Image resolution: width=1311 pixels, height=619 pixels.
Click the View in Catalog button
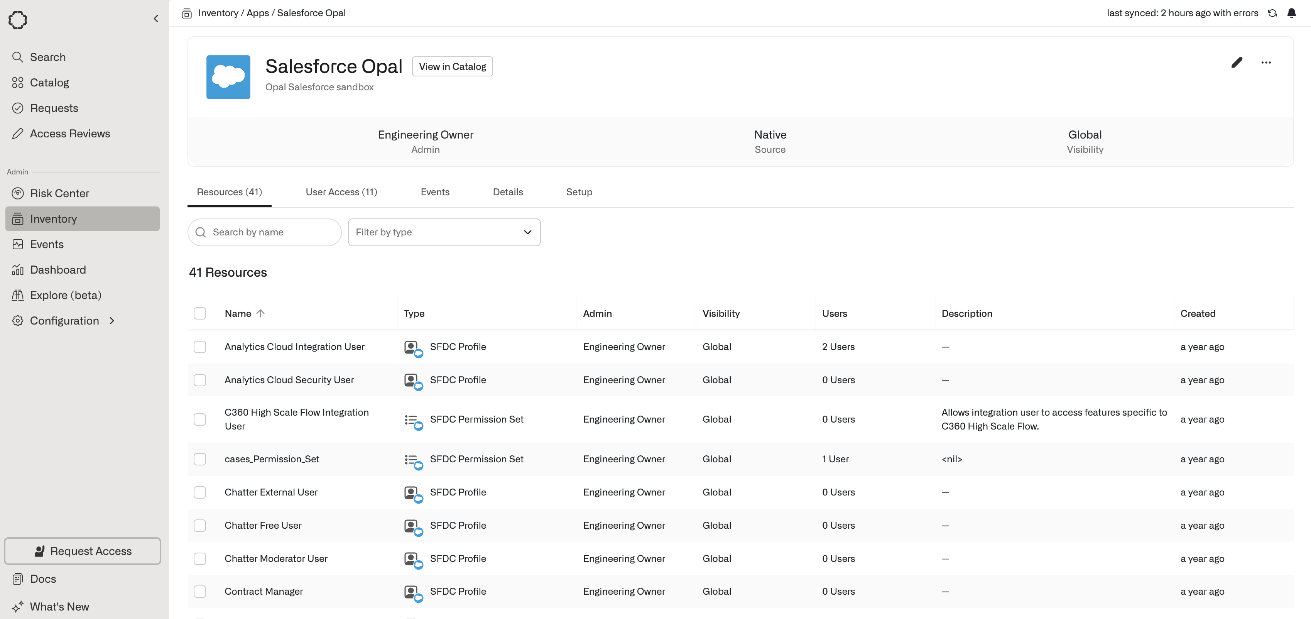click(452, 67)
